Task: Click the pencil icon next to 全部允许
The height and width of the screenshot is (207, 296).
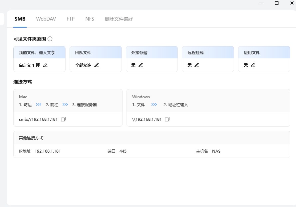Action: coord(97,65)
